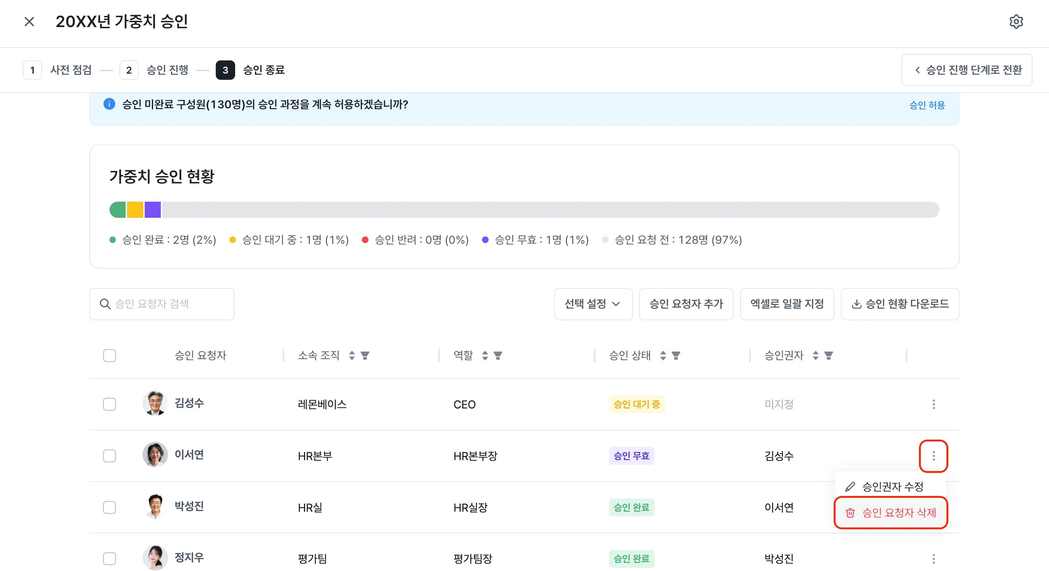1049x571 pixels.
Task: Sort by 승인 상태 column
Action: pyautogui.click(x=663, y=355)
